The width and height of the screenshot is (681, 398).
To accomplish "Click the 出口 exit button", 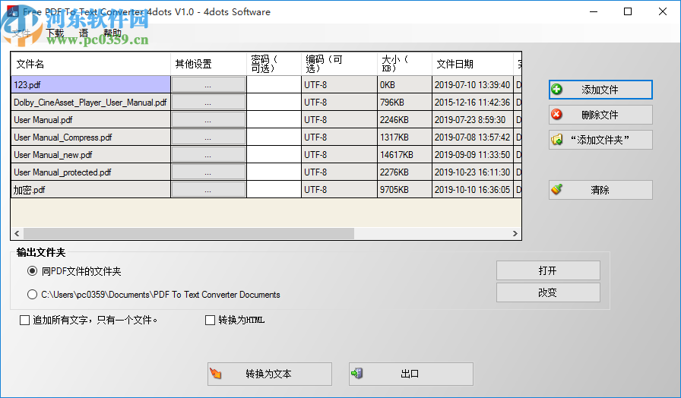I will [411, 374].
